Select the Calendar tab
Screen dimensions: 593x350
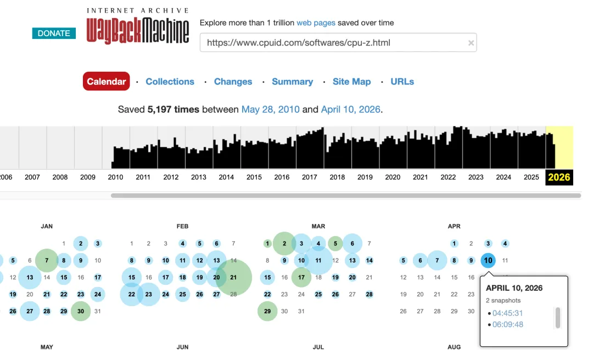coord(107,82)
